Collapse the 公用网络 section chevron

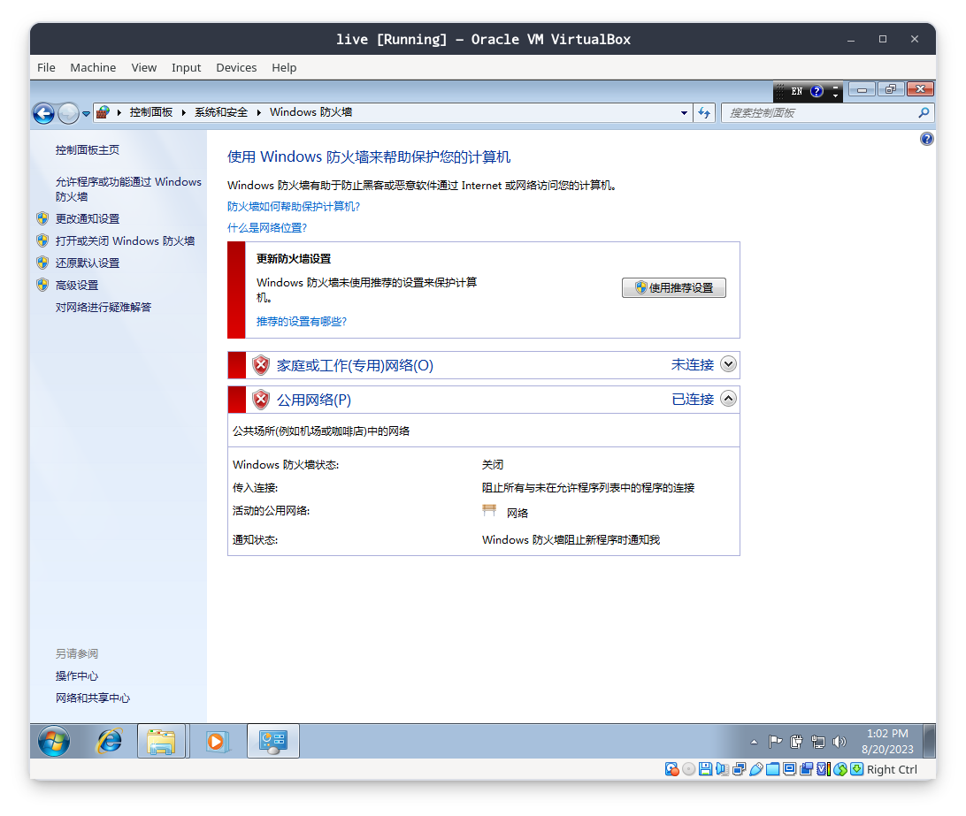728,399
